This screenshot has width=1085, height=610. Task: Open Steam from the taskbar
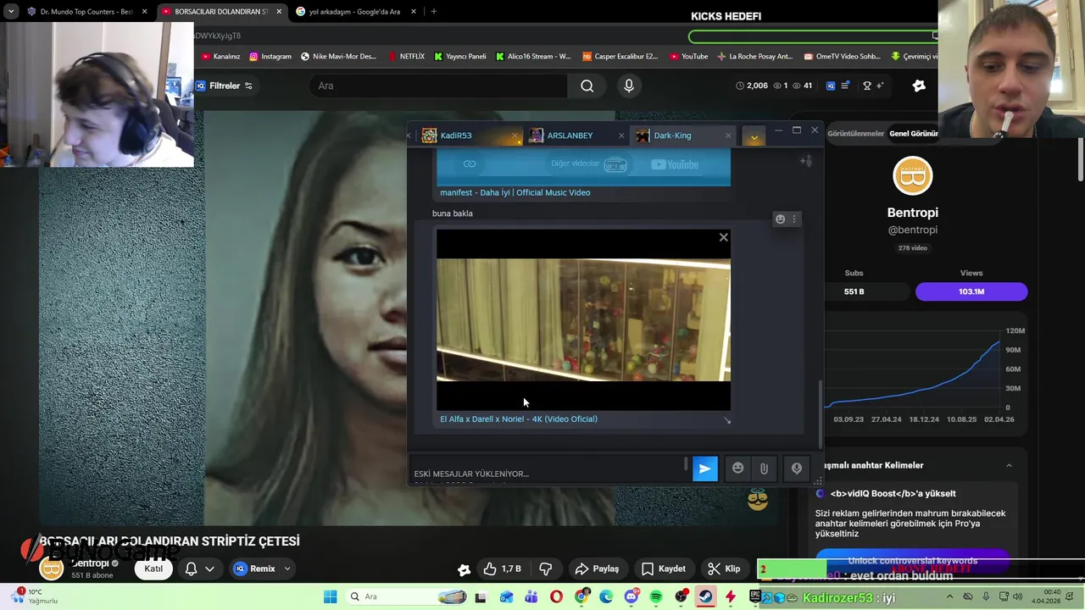click(705, 597)
